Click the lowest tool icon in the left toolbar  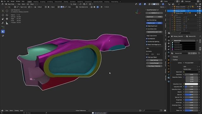point(3,36)
